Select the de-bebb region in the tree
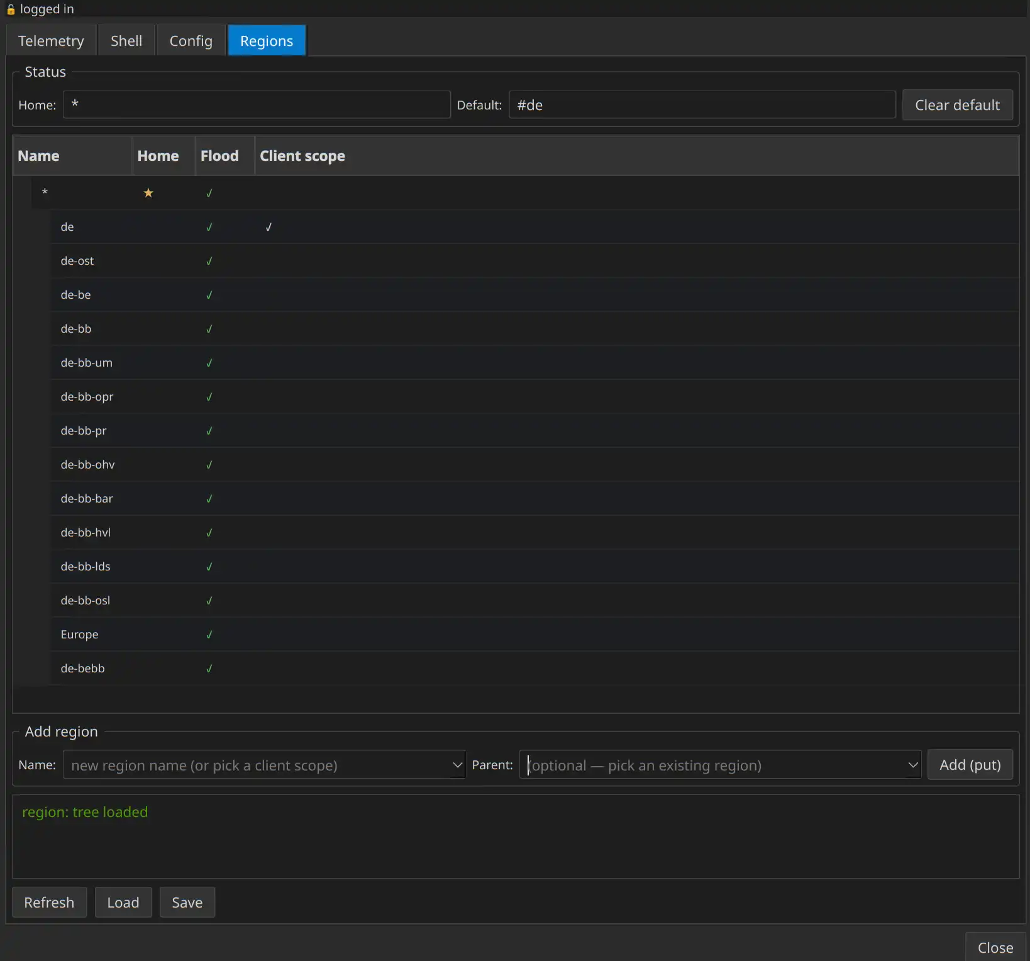 pyautogui.click(x=82, y=669)
